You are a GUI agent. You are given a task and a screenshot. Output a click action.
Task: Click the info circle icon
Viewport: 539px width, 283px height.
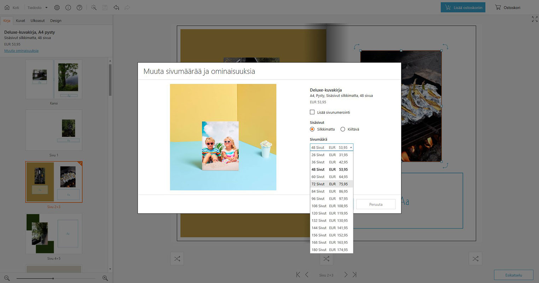68,7
